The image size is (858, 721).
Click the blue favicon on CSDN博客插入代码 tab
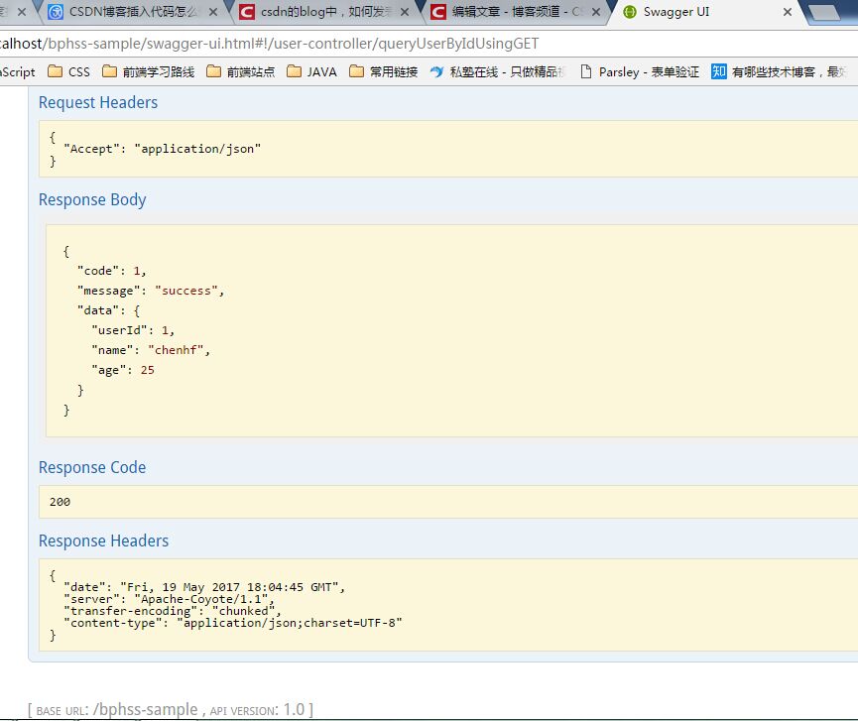pyautogui.click(x=56, y=12)
